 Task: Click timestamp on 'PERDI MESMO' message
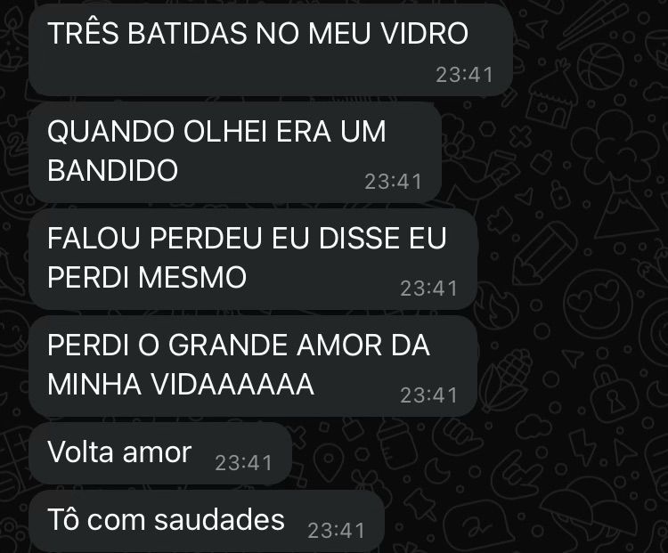[429, 289]
